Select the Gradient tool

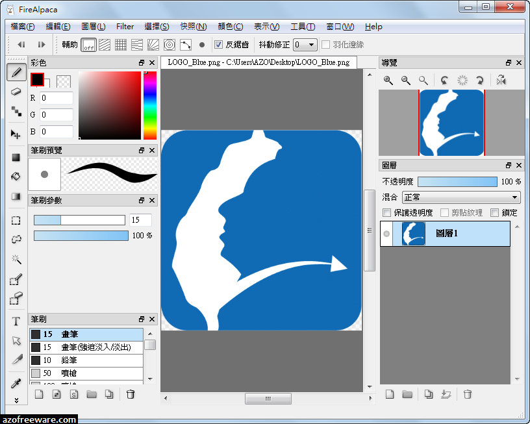coord(16,196)
